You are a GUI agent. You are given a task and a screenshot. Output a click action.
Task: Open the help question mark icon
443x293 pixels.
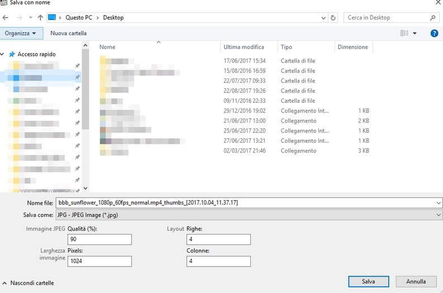click(x=434, y=34)
